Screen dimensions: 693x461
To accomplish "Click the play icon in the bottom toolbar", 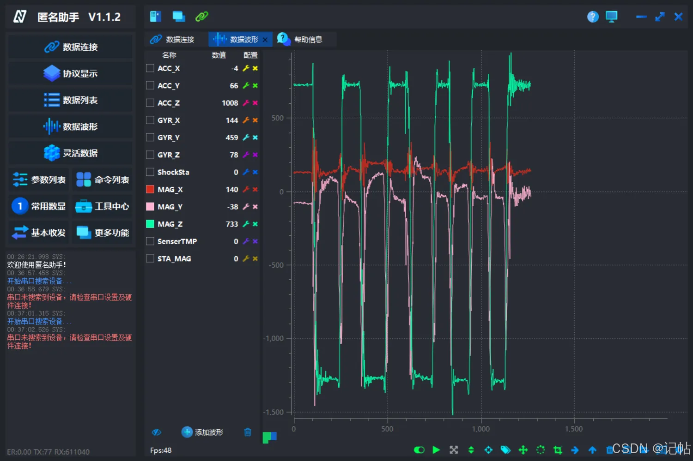I will 436,449.
